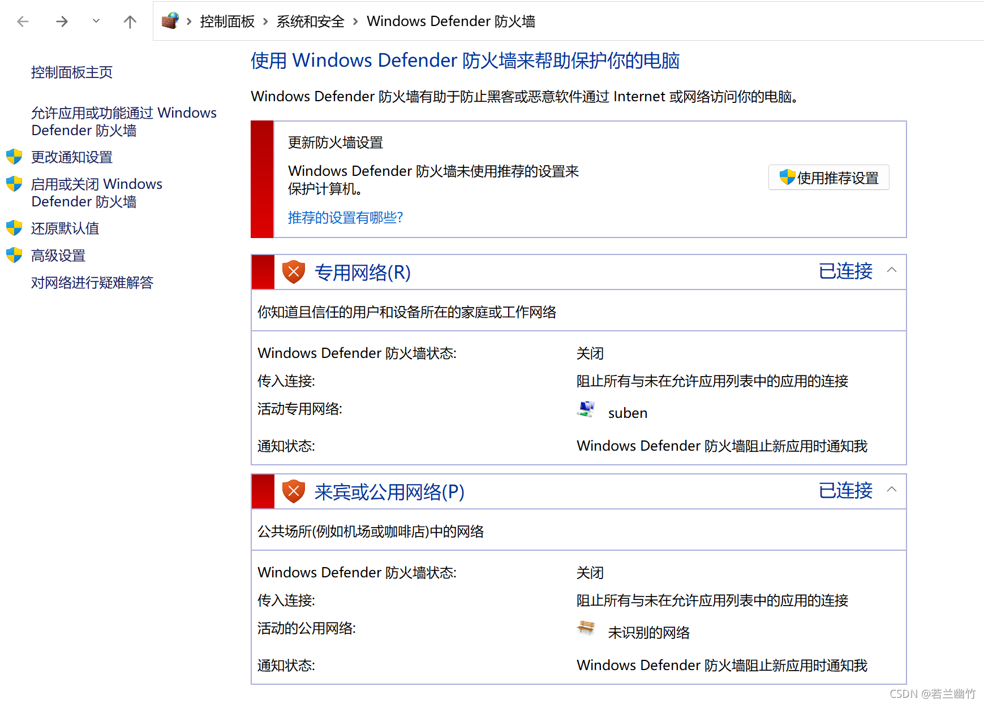Viewport: 984px width, 704px height.
Task: Open 系统和安全 breadcrumb
Action: click(x=310, y=21)
